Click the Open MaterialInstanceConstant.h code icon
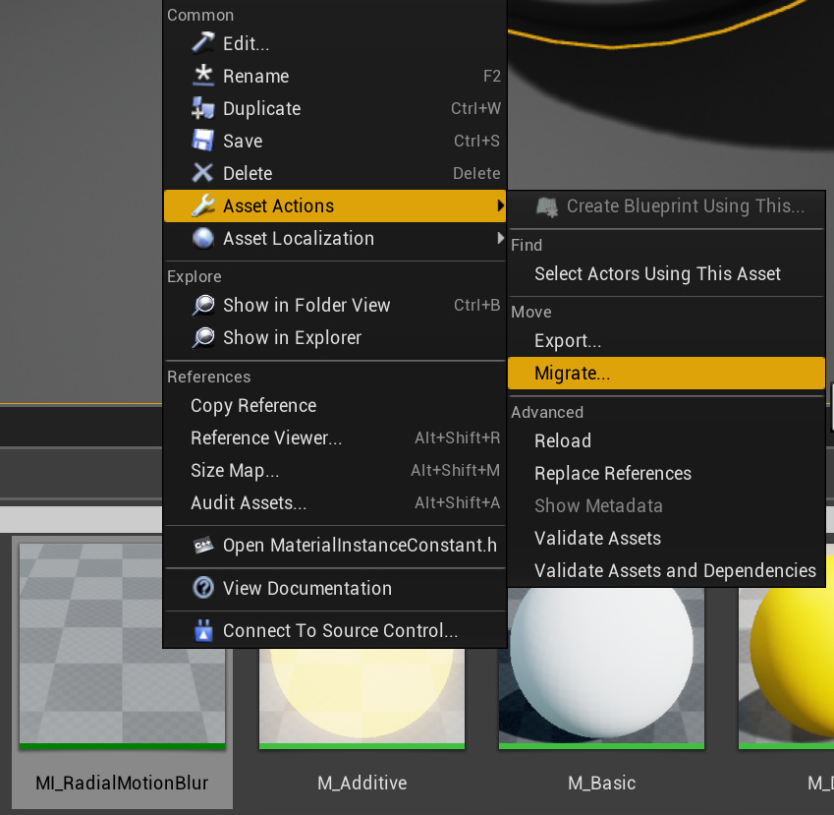Screen dimensions: 834x815 pyautogui.click(x=202, y=545)
